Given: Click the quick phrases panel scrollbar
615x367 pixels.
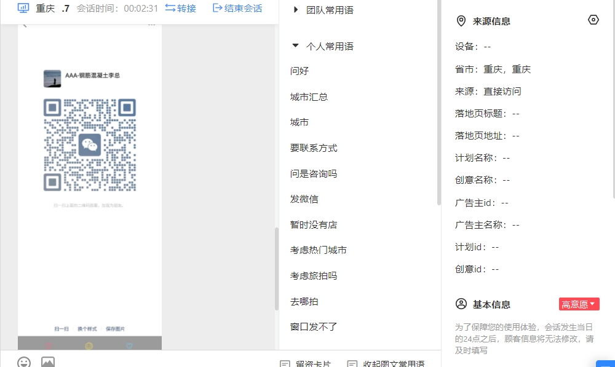Looking at the screenshot, I should pos(439,102).
